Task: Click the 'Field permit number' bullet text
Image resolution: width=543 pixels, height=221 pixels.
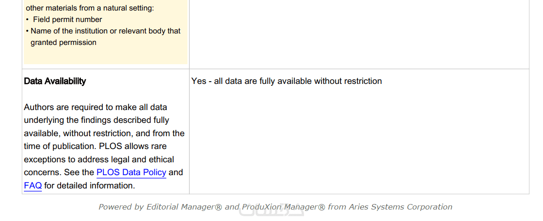Action: coord(68,19)
